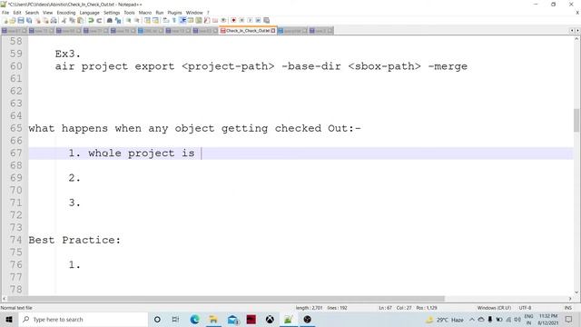The height and width of the screenshot is (327, 581).
Task: Click vertical scrollbar down arrow
Action: coord(576,292)
